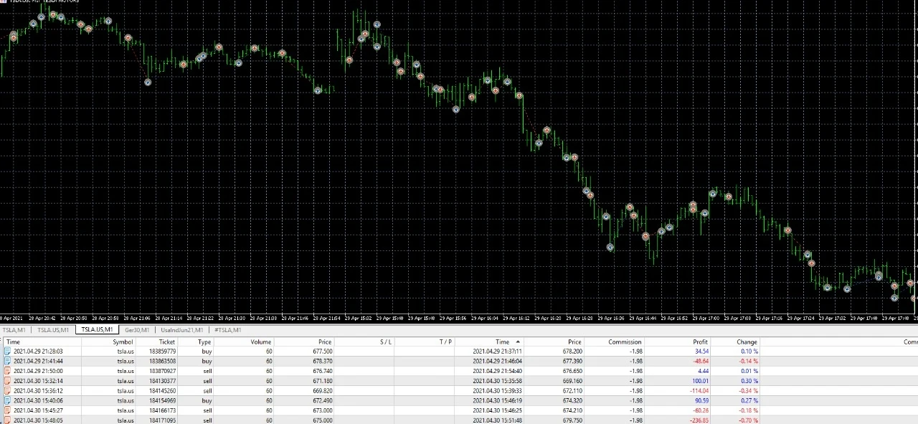The height and width of the screenshot is (424, 918).
Task: Click ticket number 184166173
Action: pyautogui.click(x=162, y=410)
